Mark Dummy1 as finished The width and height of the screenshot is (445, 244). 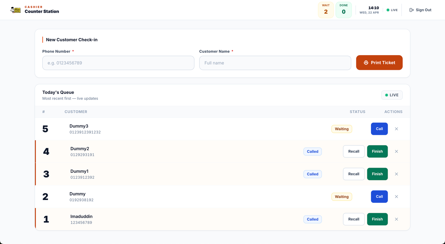tap(377, 174)
